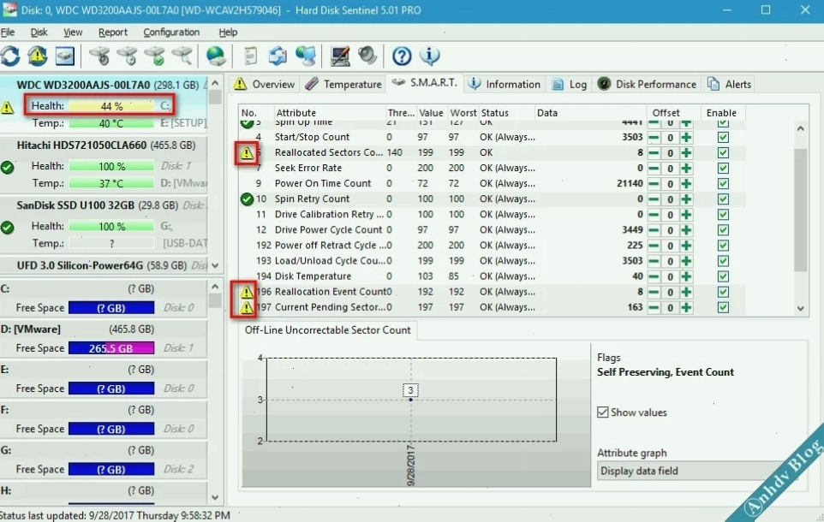824x522 pixels.
Task: Click the disk icon with magnifying glass
Action: click(x=182, y=56)
